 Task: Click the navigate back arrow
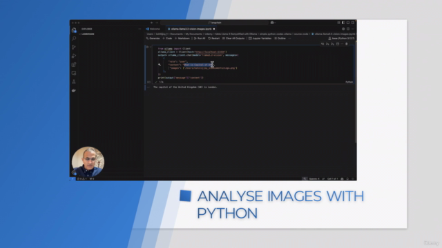tap(152, 23)
